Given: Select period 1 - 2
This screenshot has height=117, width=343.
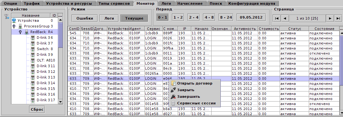Looking at the screenshot, I should click(x=178, y=17).
